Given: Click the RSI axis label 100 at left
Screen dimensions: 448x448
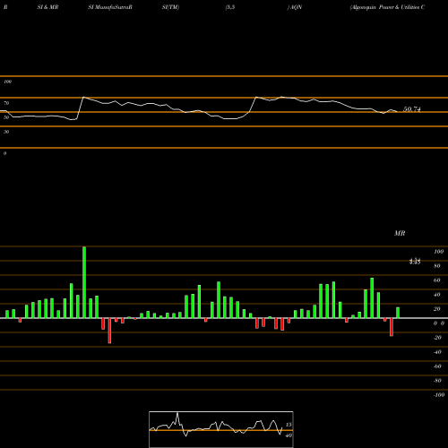Looking at the screenshot, I should point(7,82).
